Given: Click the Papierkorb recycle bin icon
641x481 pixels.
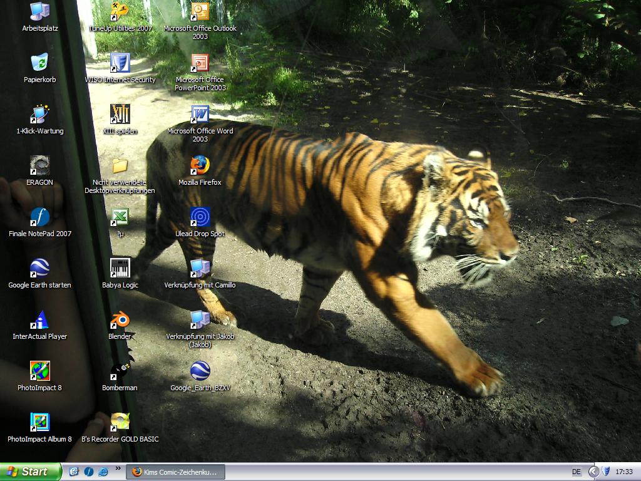Looking at the screenshot, I should tap(39, 63).
